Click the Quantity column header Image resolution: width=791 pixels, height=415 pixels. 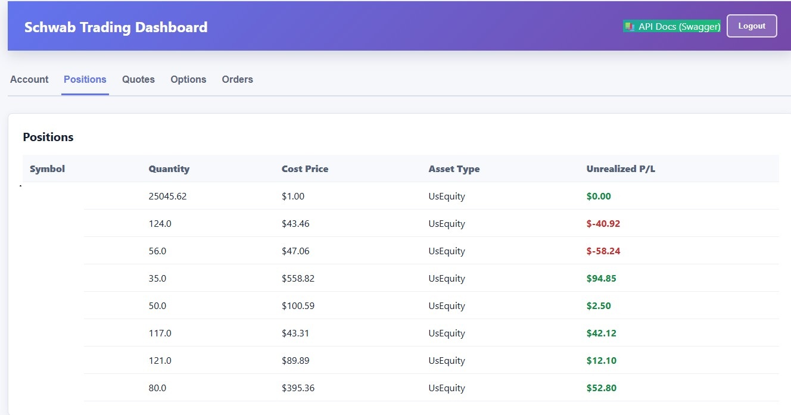[x=169, y=169]
